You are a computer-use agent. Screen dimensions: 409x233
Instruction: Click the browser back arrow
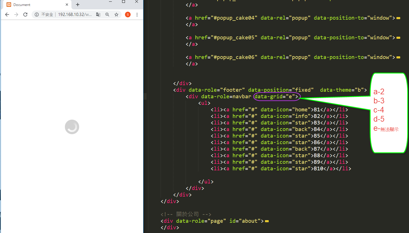pyautogui.click(x=7, y=15)
